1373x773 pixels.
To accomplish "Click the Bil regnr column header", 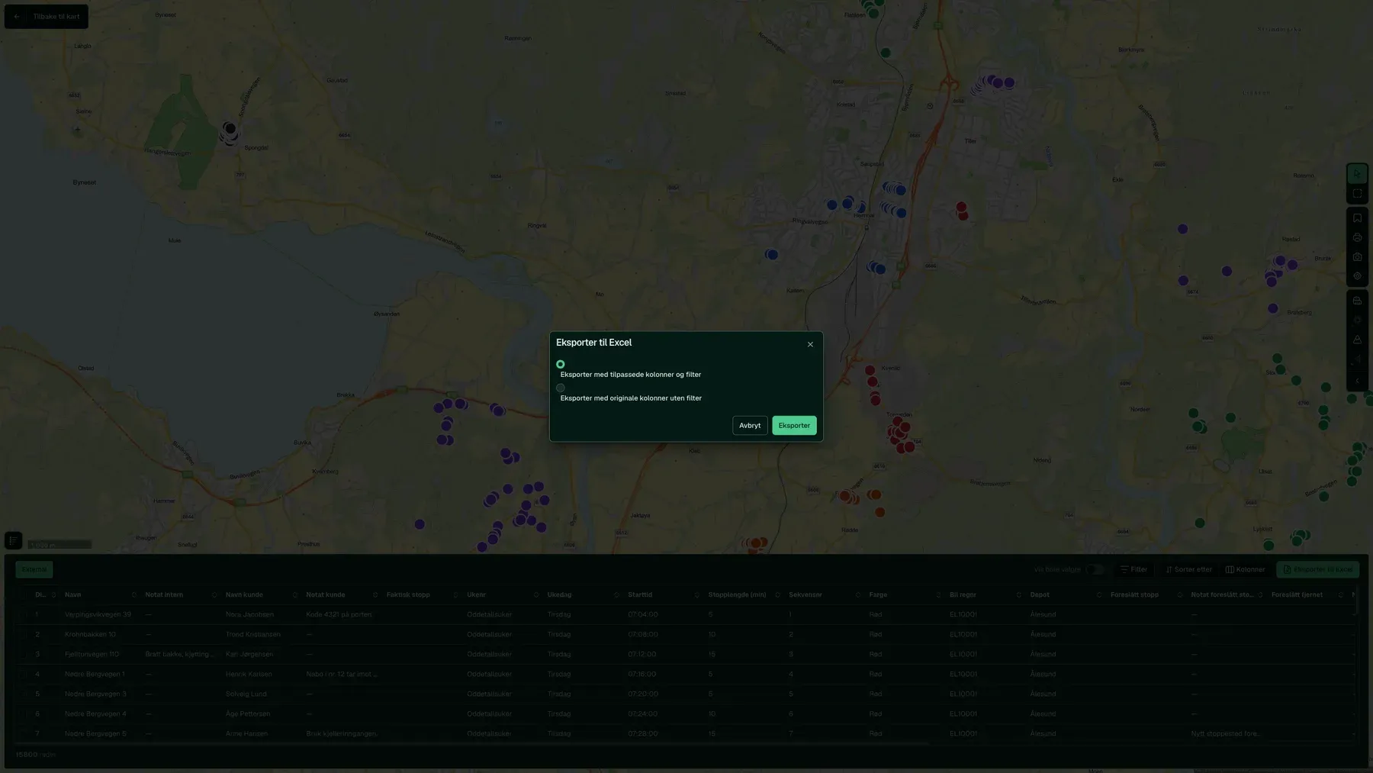I will click(x=963, y=595).
